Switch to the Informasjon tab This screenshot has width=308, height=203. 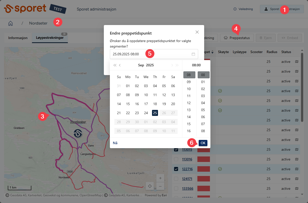pos(18,38)
